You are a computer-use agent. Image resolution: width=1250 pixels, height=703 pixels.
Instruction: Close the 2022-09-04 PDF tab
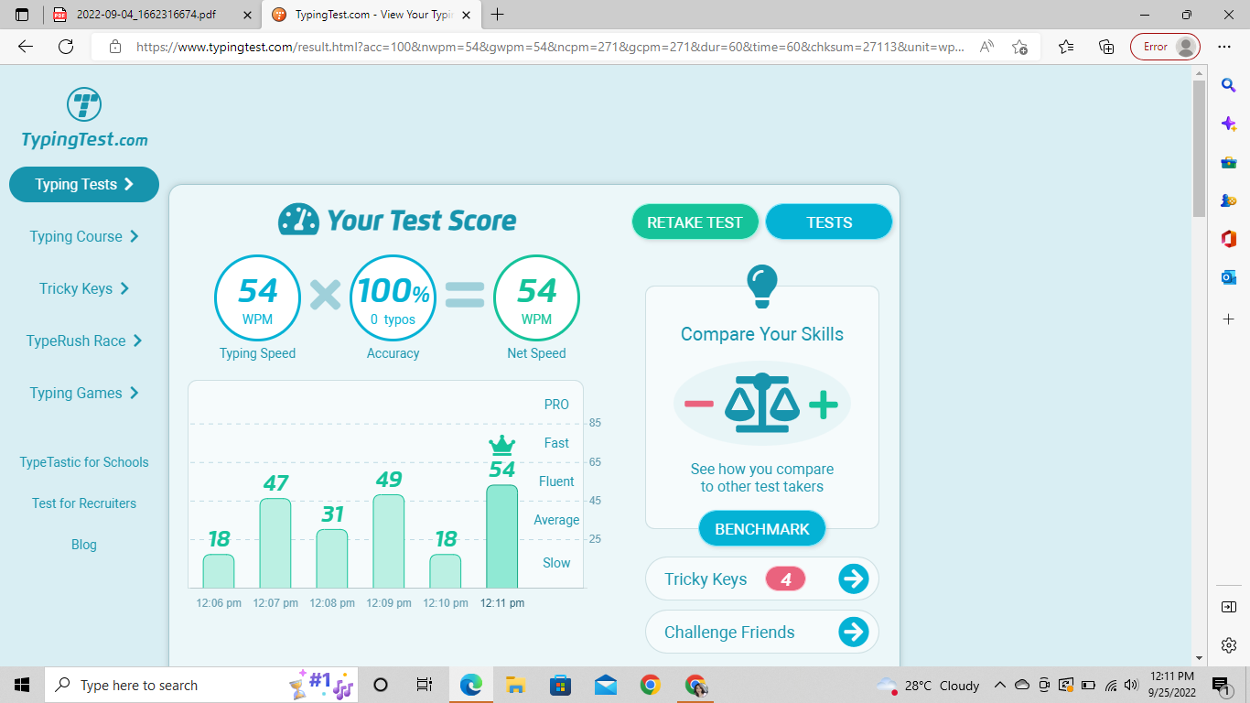247,15
